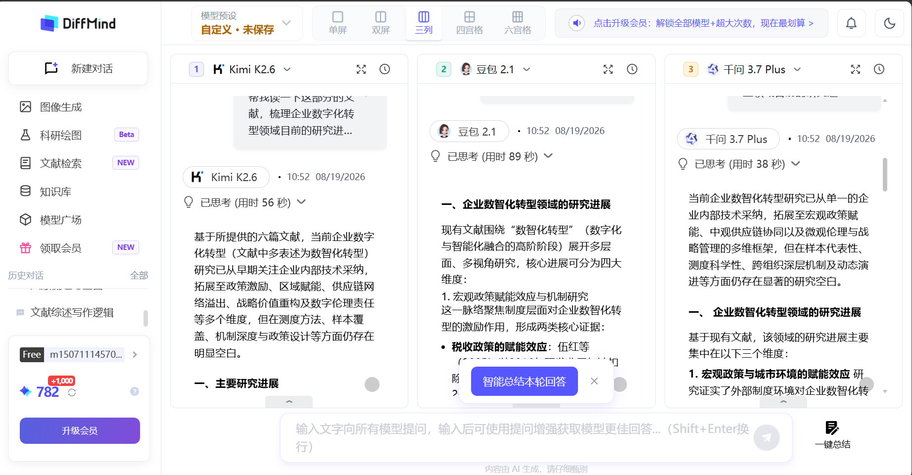Viewport: 912px width, 475px height.
Task: Open 图像生成 in the sidebar
Action: (61, 107)
